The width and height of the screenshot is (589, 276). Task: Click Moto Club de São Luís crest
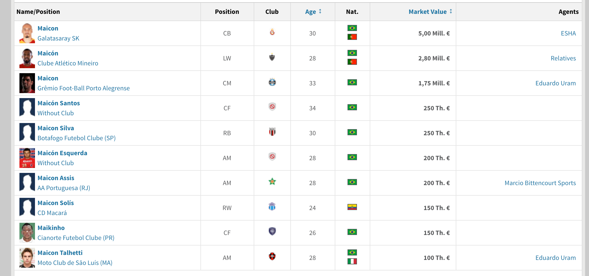tap(272, 256)
